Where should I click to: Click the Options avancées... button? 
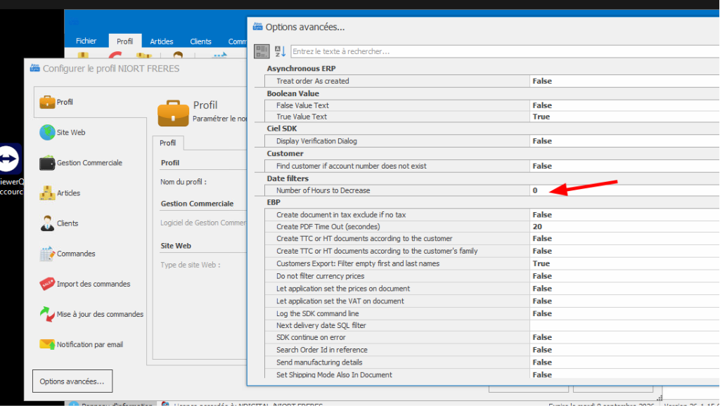72,381
